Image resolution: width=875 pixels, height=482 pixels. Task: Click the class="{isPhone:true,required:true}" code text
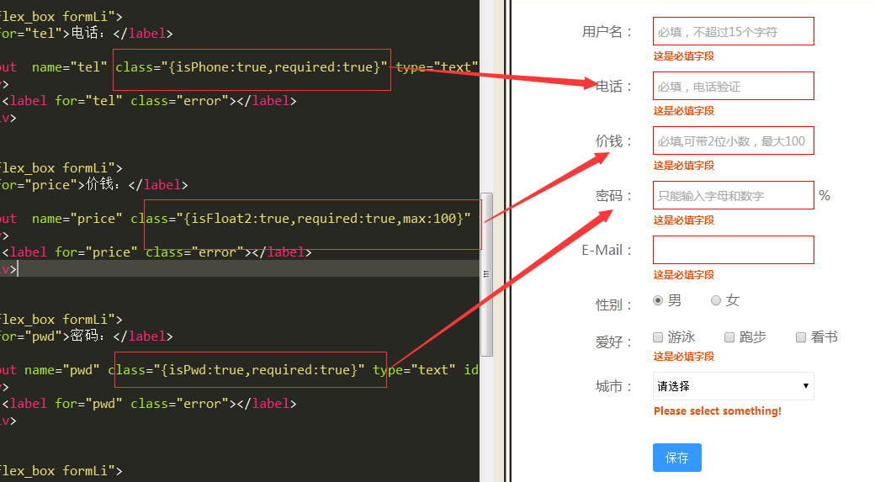[x=251, y=67]
